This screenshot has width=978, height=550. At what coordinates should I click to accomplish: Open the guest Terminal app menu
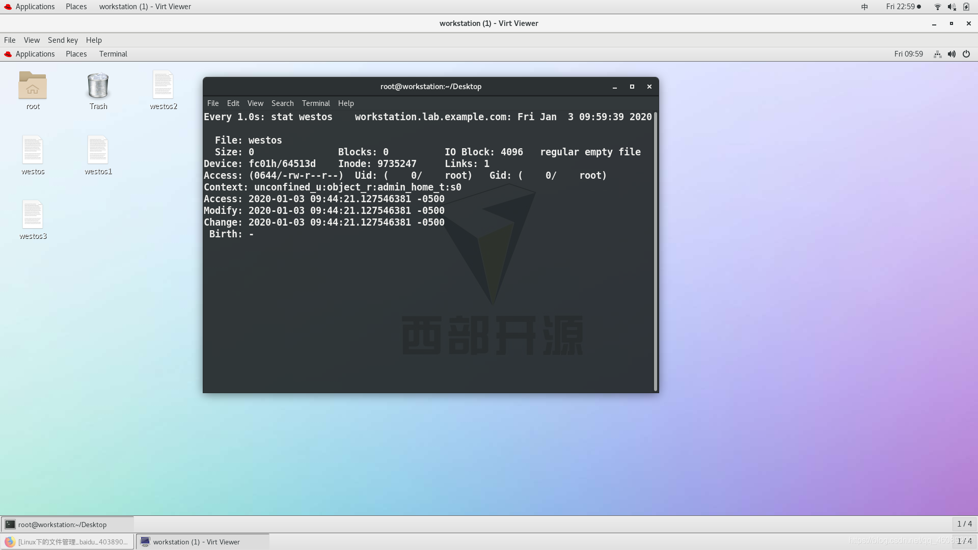pyautogui.click(x=113, y=54)
